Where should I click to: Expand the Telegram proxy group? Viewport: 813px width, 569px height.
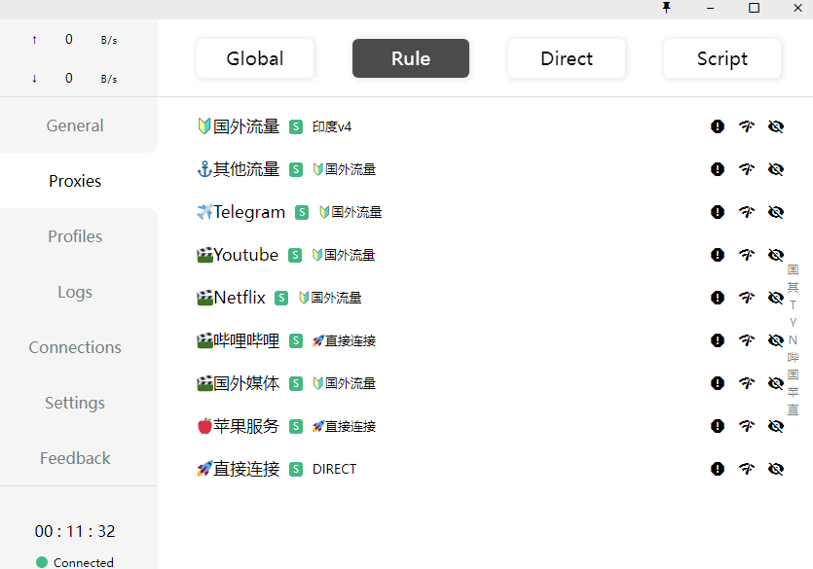(x=249, y=212)
